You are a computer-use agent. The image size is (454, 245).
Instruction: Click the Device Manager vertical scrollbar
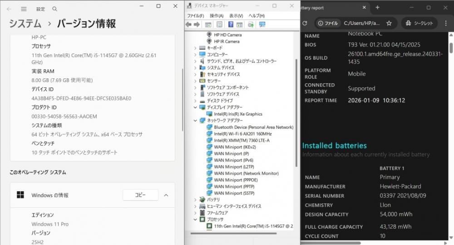pos(296,113)
